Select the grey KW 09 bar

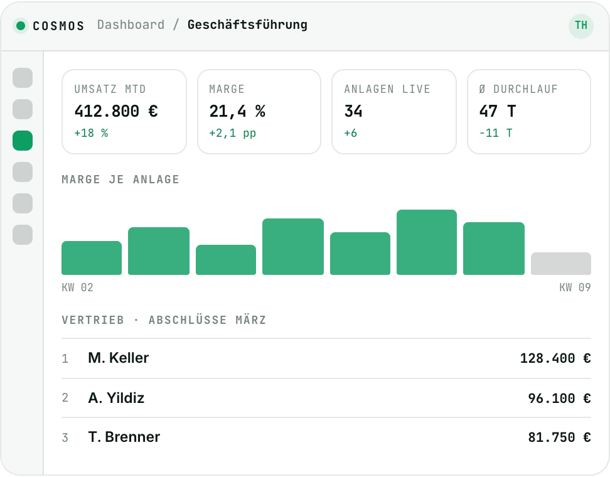(x=561, y=264)
